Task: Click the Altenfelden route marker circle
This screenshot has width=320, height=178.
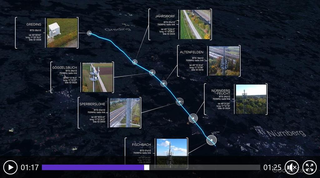Action: (164, 83)
